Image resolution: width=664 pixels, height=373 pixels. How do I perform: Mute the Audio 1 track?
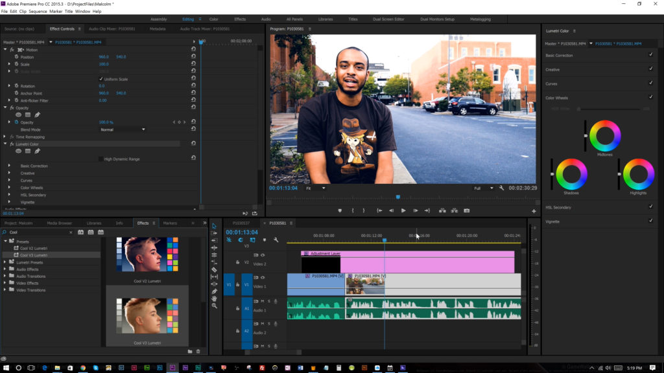pyautogui.click(x=263, y=302)
